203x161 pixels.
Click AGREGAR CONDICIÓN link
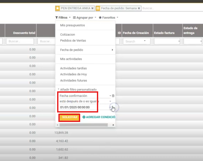coord(99,117)
